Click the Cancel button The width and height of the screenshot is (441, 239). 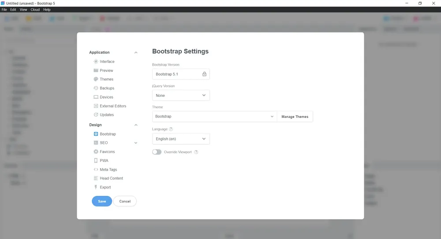pyautogui.click(x=125, y=201)
